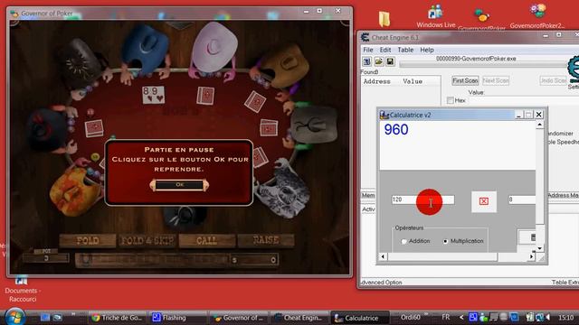Click the partially visible calculate button in Calculatrice
Image resolution: width=579 pixels, height=325 pixels.
527,237
